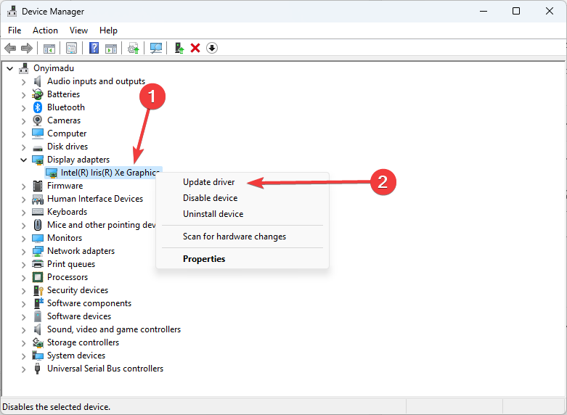
Task: Click the Print queues printer icon
Action: pyautogui.click(x=38, y=264)
